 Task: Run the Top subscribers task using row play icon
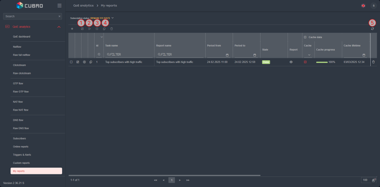(x=84, y=62)
